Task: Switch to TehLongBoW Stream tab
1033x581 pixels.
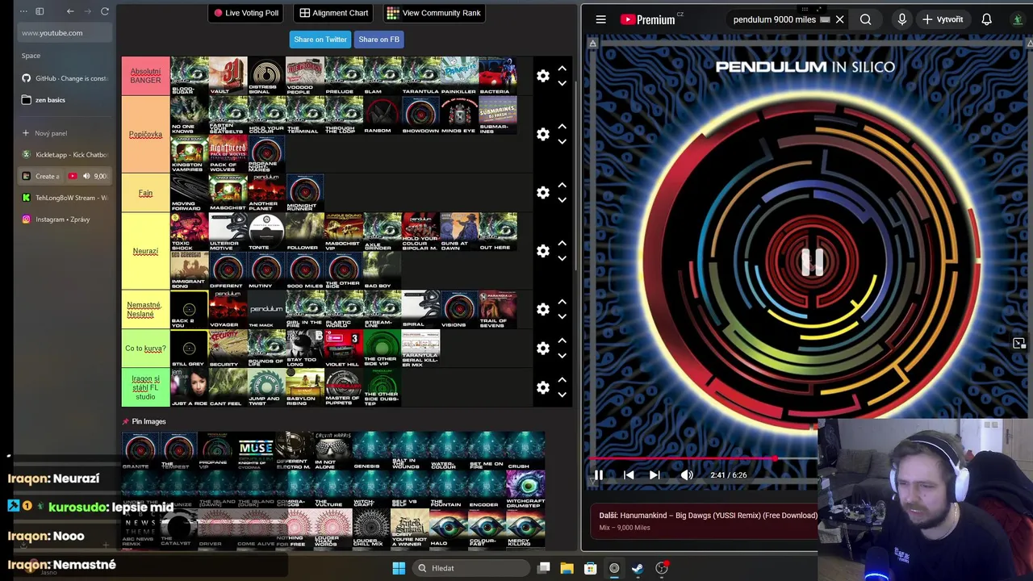Action: click(x=65, y=198)
